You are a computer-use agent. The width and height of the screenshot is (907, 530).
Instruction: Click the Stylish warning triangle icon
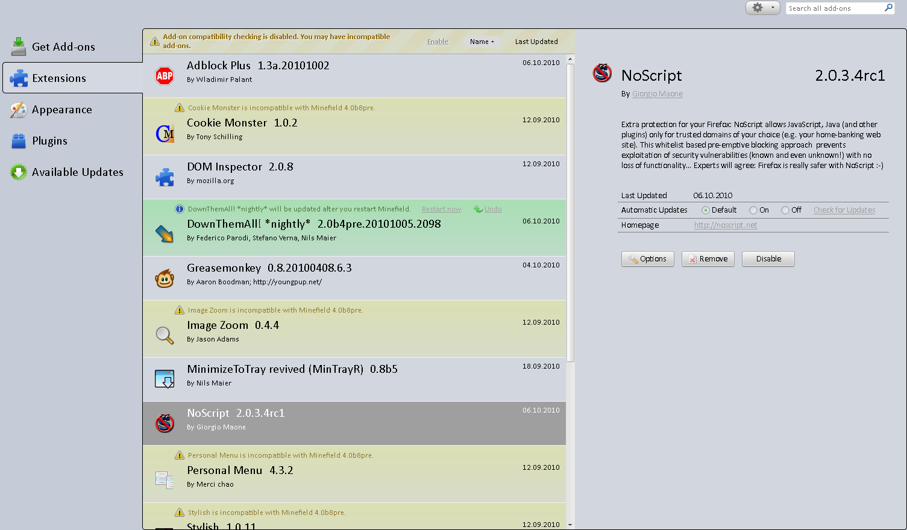tap(180, 513)
